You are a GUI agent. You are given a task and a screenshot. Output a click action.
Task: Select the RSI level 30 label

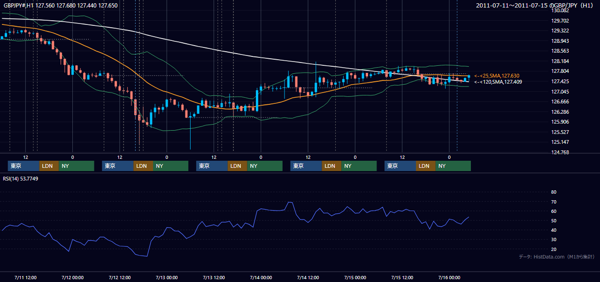point(554,240)
